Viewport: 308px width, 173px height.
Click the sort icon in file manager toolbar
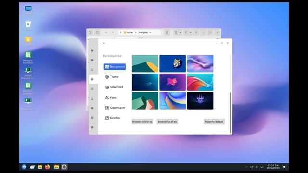click(x=186, y=32)
